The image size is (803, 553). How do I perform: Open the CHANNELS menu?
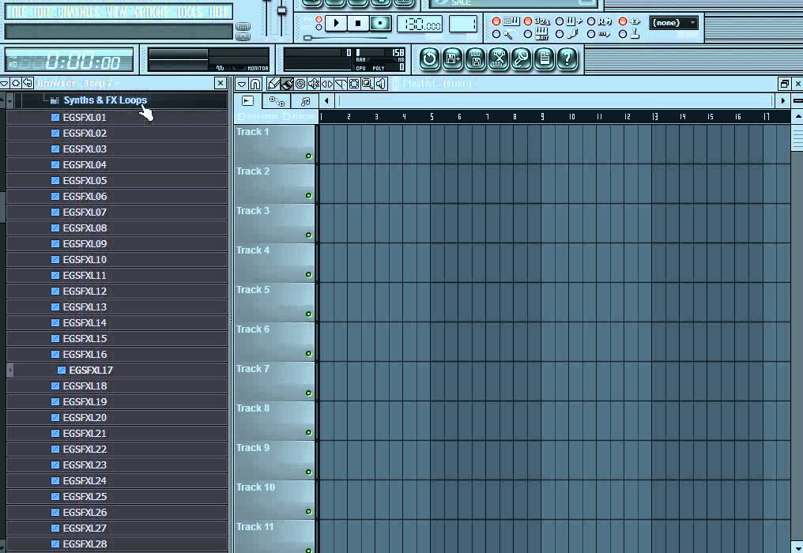click(x=79, y=11)
